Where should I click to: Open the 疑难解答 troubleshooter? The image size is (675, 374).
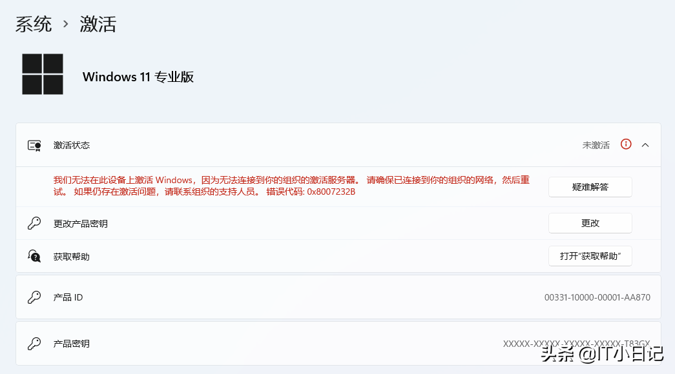tap(590, 187)
